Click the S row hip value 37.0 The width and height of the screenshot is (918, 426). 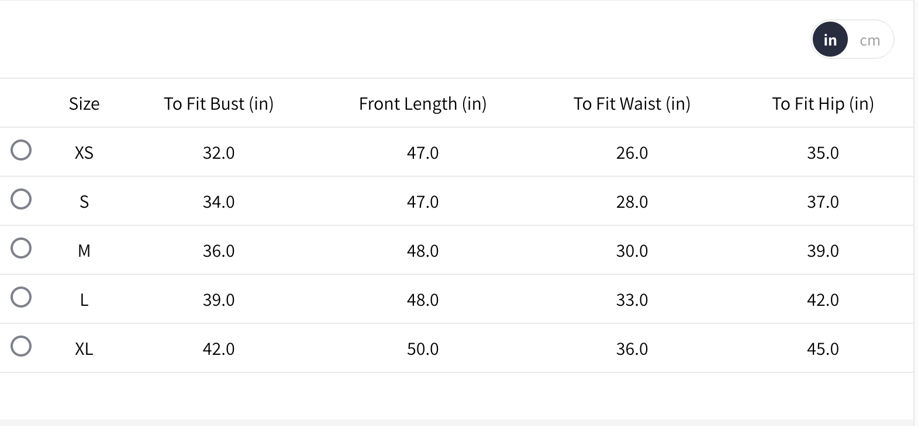[x=823, y=202]
